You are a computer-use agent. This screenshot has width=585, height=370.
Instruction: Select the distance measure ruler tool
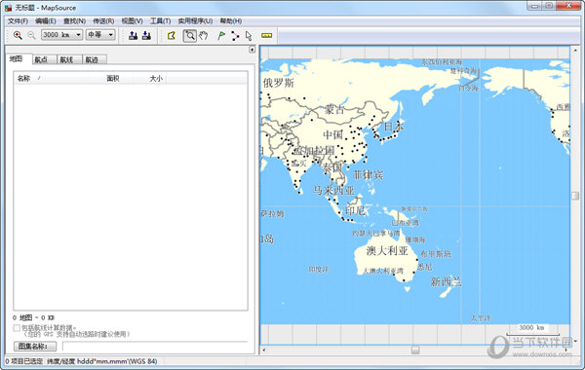pos(267,36)
